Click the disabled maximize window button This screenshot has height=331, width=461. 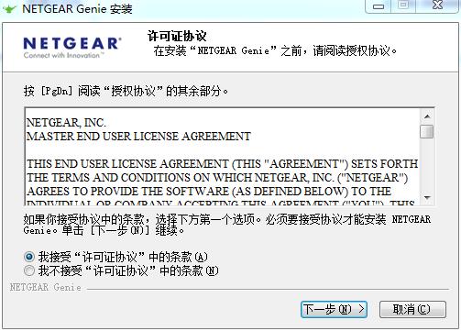tap(403, 6)
